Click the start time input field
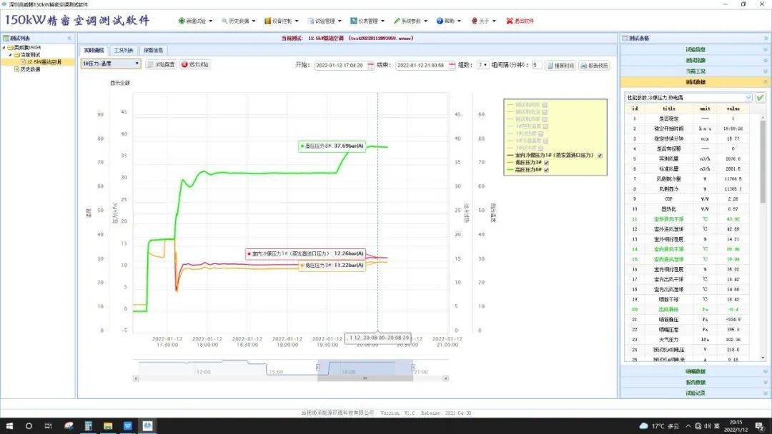This screenshot has height=434, width=772. point(340,66)
